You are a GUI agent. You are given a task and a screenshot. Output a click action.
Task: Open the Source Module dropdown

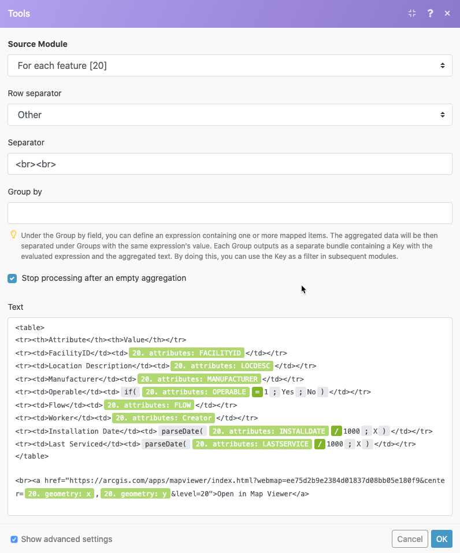pyautogui.click(x=230, y=65)
